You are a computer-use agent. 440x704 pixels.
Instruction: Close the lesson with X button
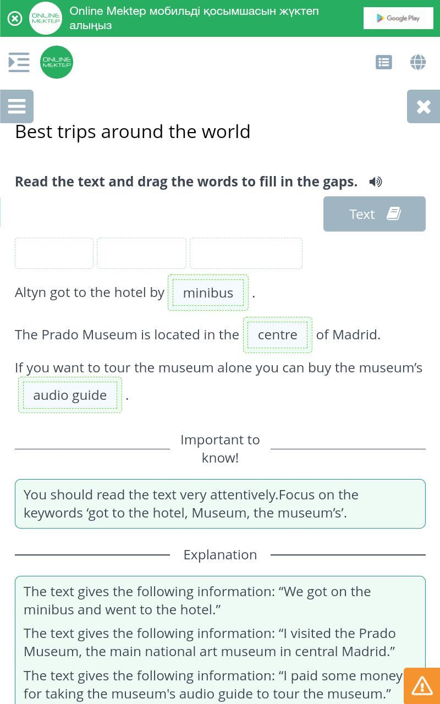click(x=424, y=106)
